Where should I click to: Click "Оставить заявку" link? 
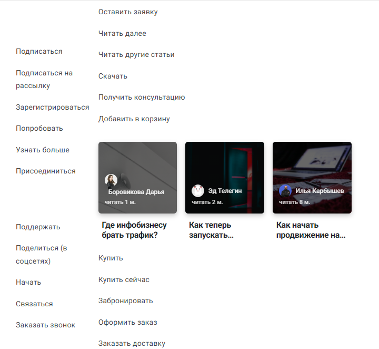pyautogui.click(x=128, y=12)
